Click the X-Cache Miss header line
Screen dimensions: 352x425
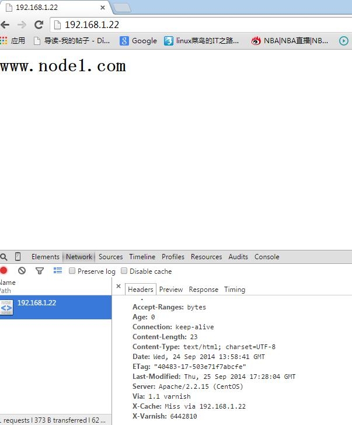coord(189,406)
